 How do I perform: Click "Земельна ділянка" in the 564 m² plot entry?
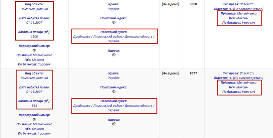click(34, 78)
